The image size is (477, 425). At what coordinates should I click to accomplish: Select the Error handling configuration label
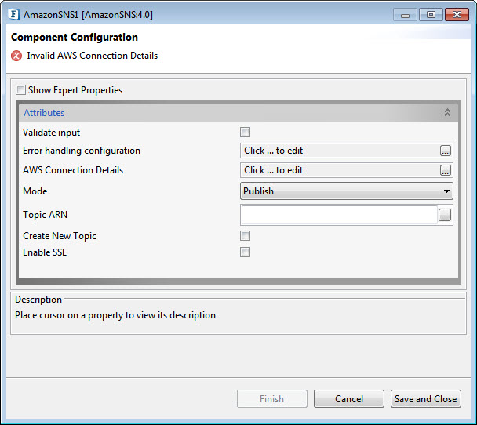click(x=82, y=151)
